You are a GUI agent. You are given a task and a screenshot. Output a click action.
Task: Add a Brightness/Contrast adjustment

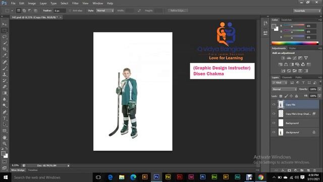pyautogui.click(x=283, y=58)
